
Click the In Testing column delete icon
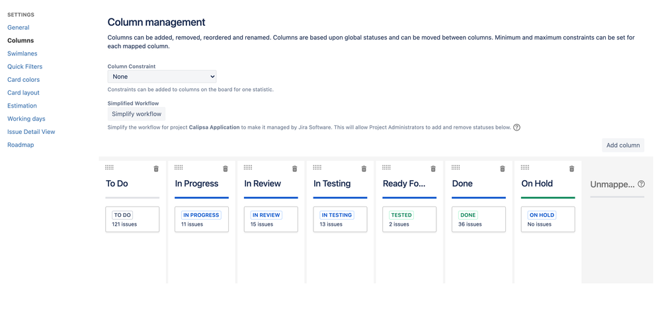364,169
